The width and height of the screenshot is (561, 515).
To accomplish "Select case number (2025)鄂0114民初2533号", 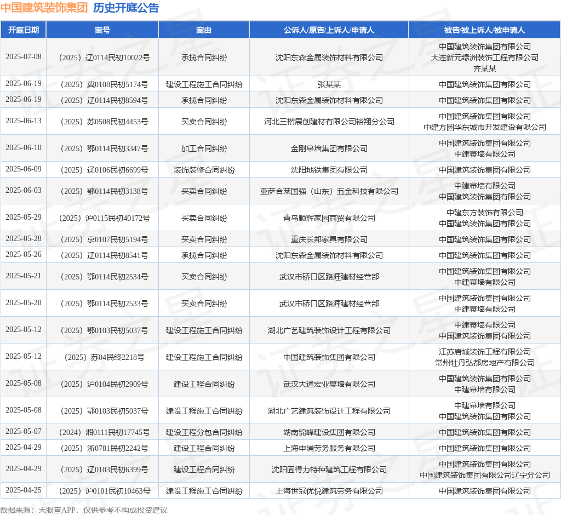I will [104, 304].
